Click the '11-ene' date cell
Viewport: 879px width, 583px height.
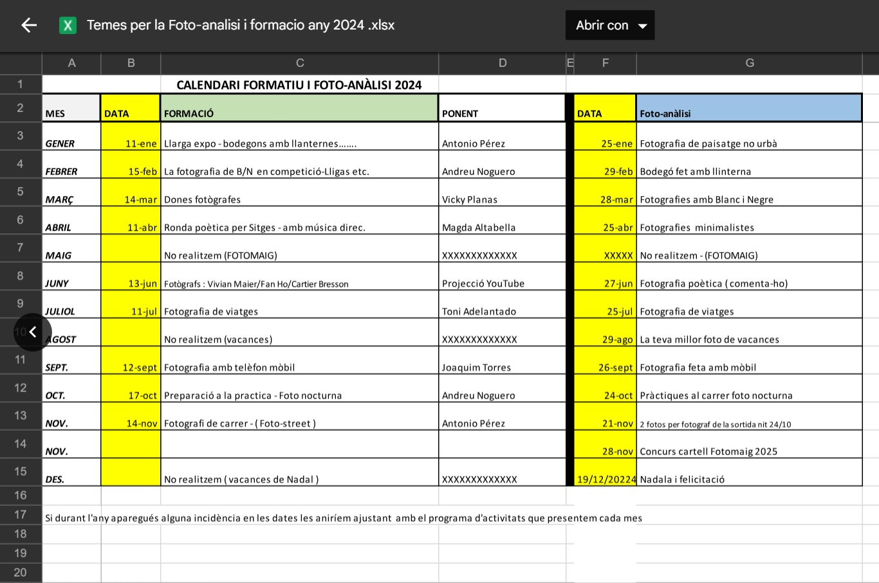131,136
